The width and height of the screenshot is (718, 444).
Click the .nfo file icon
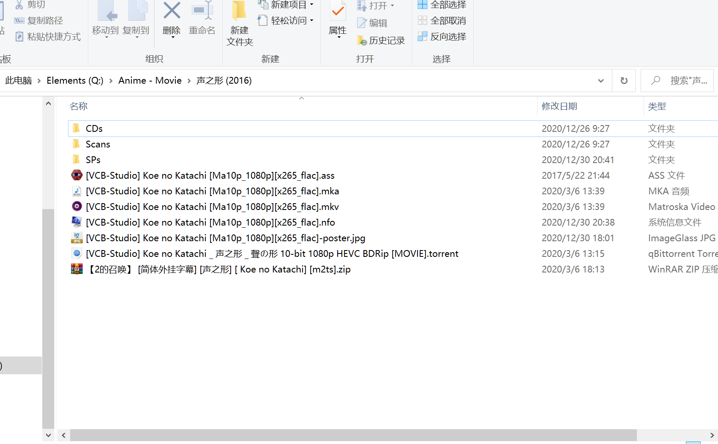[76, 222]
